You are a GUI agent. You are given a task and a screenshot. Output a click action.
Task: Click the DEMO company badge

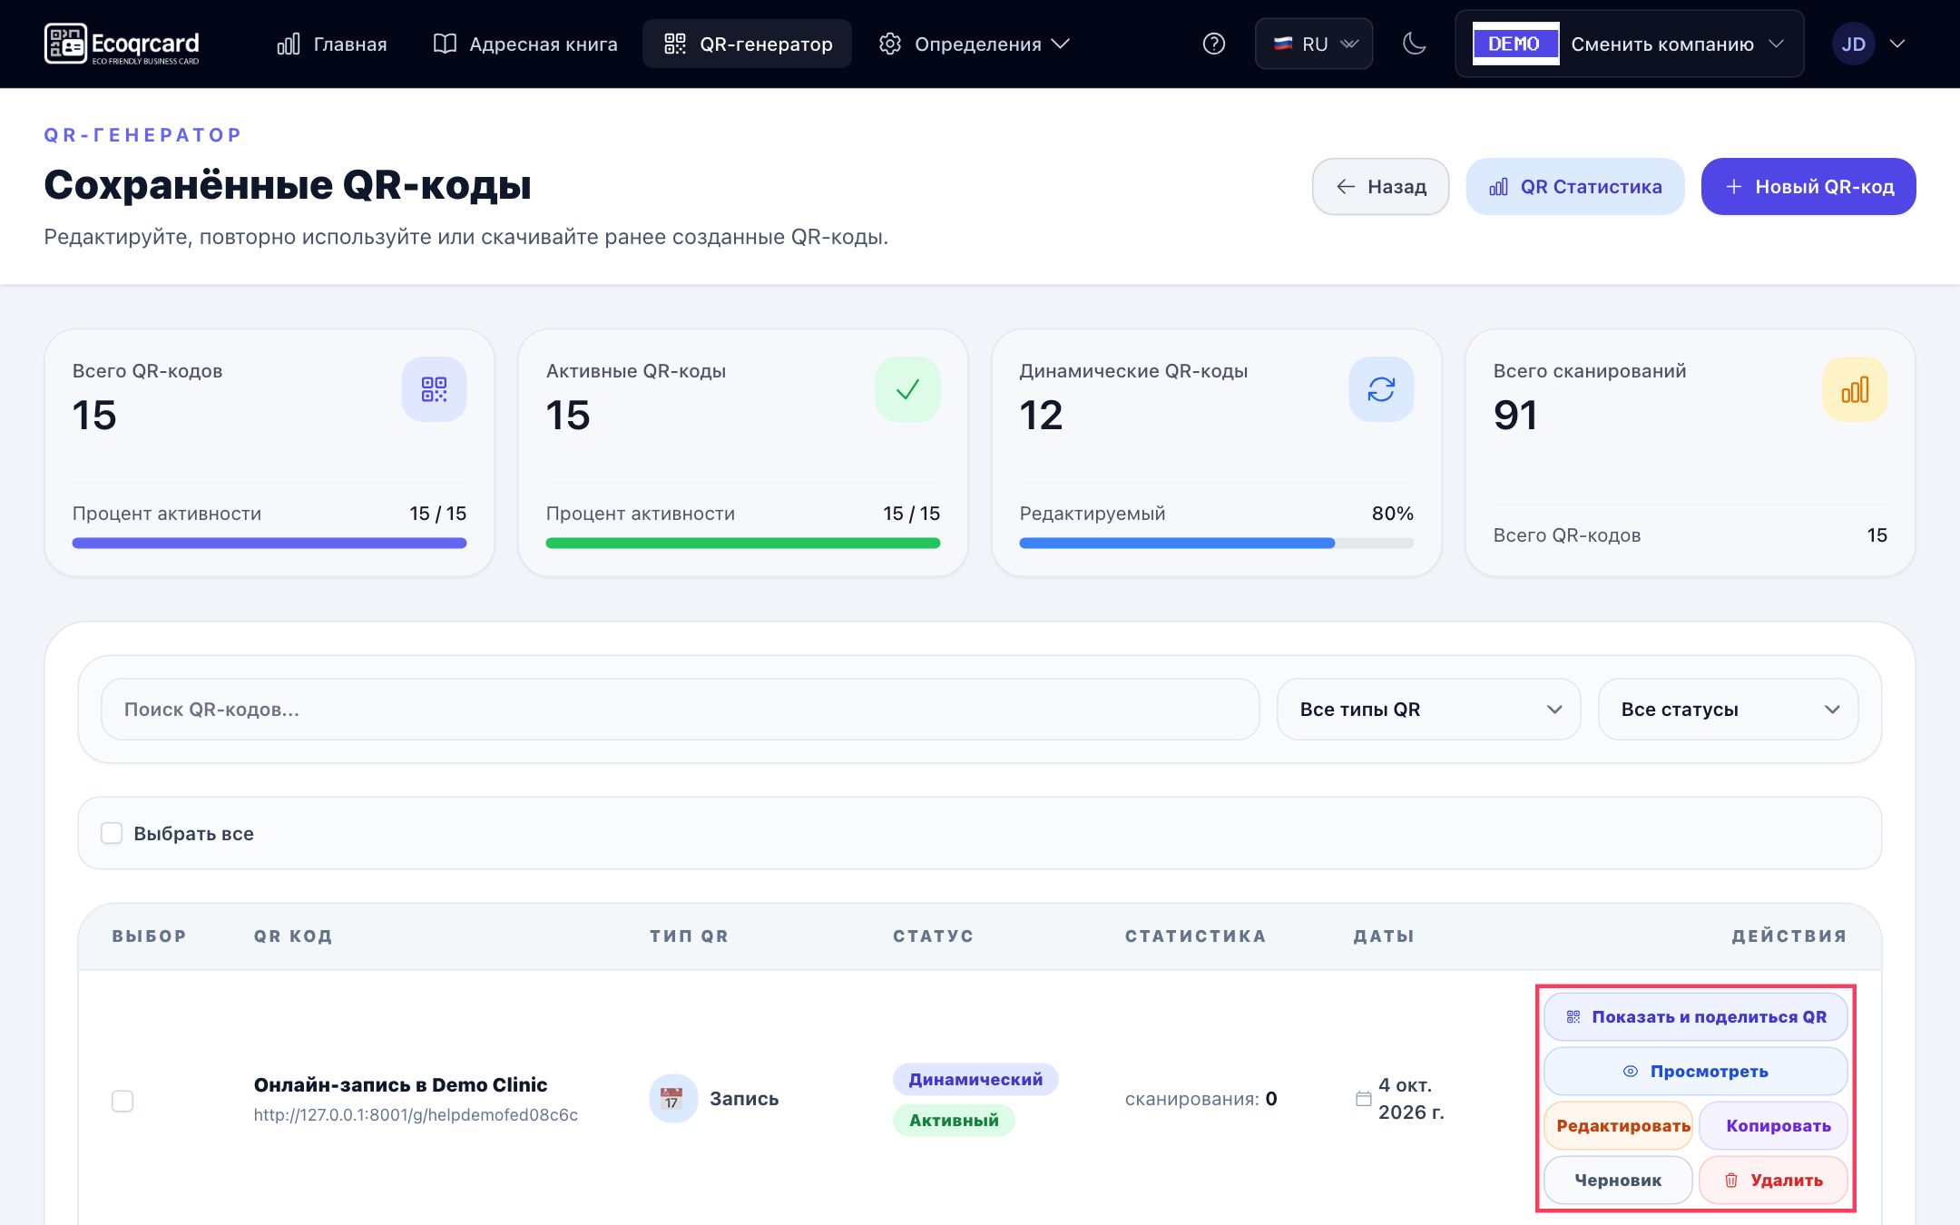1514,44
